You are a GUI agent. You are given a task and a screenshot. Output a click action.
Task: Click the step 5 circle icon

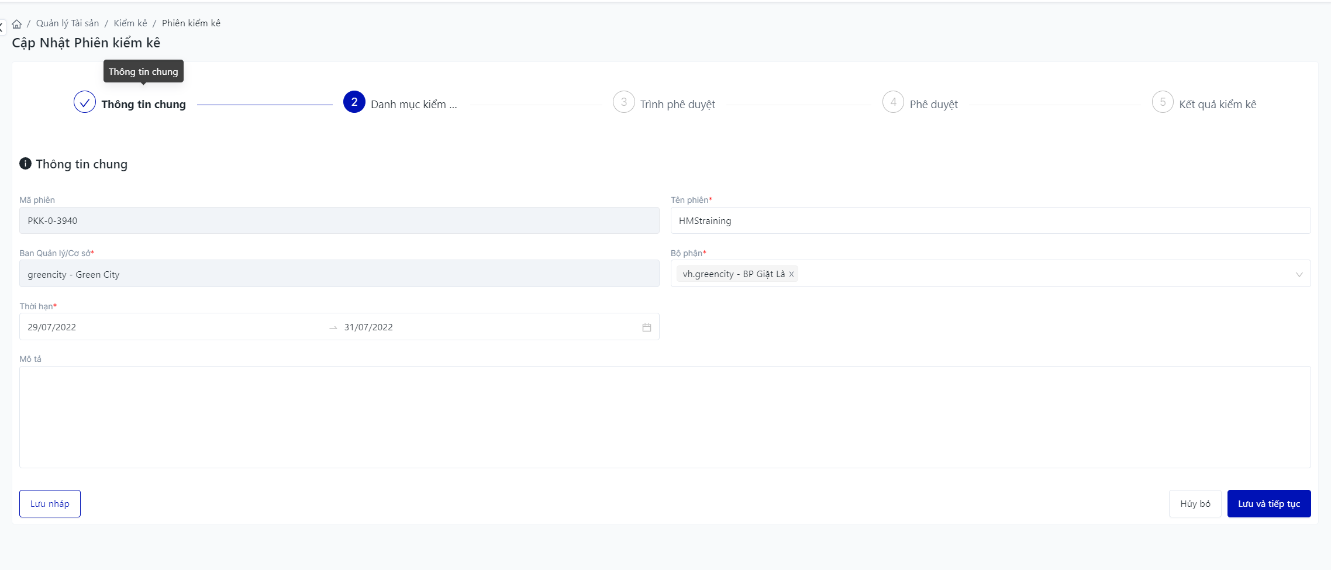point(1163,102)
